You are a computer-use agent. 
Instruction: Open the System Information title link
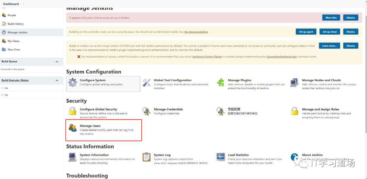tap(94, 155)
